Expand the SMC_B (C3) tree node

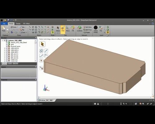click(x=5, y=58)
